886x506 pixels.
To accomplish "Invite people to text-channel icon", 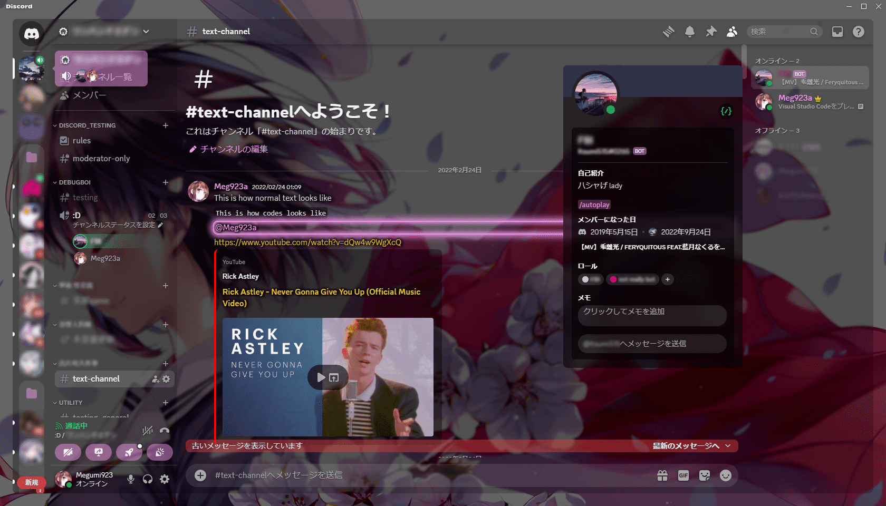I will 156,379.
